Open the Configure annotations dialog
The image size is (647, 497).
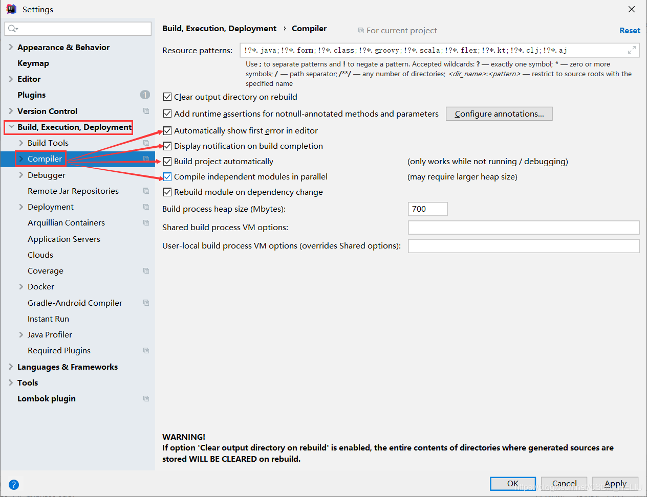click(x=499, y=114)
